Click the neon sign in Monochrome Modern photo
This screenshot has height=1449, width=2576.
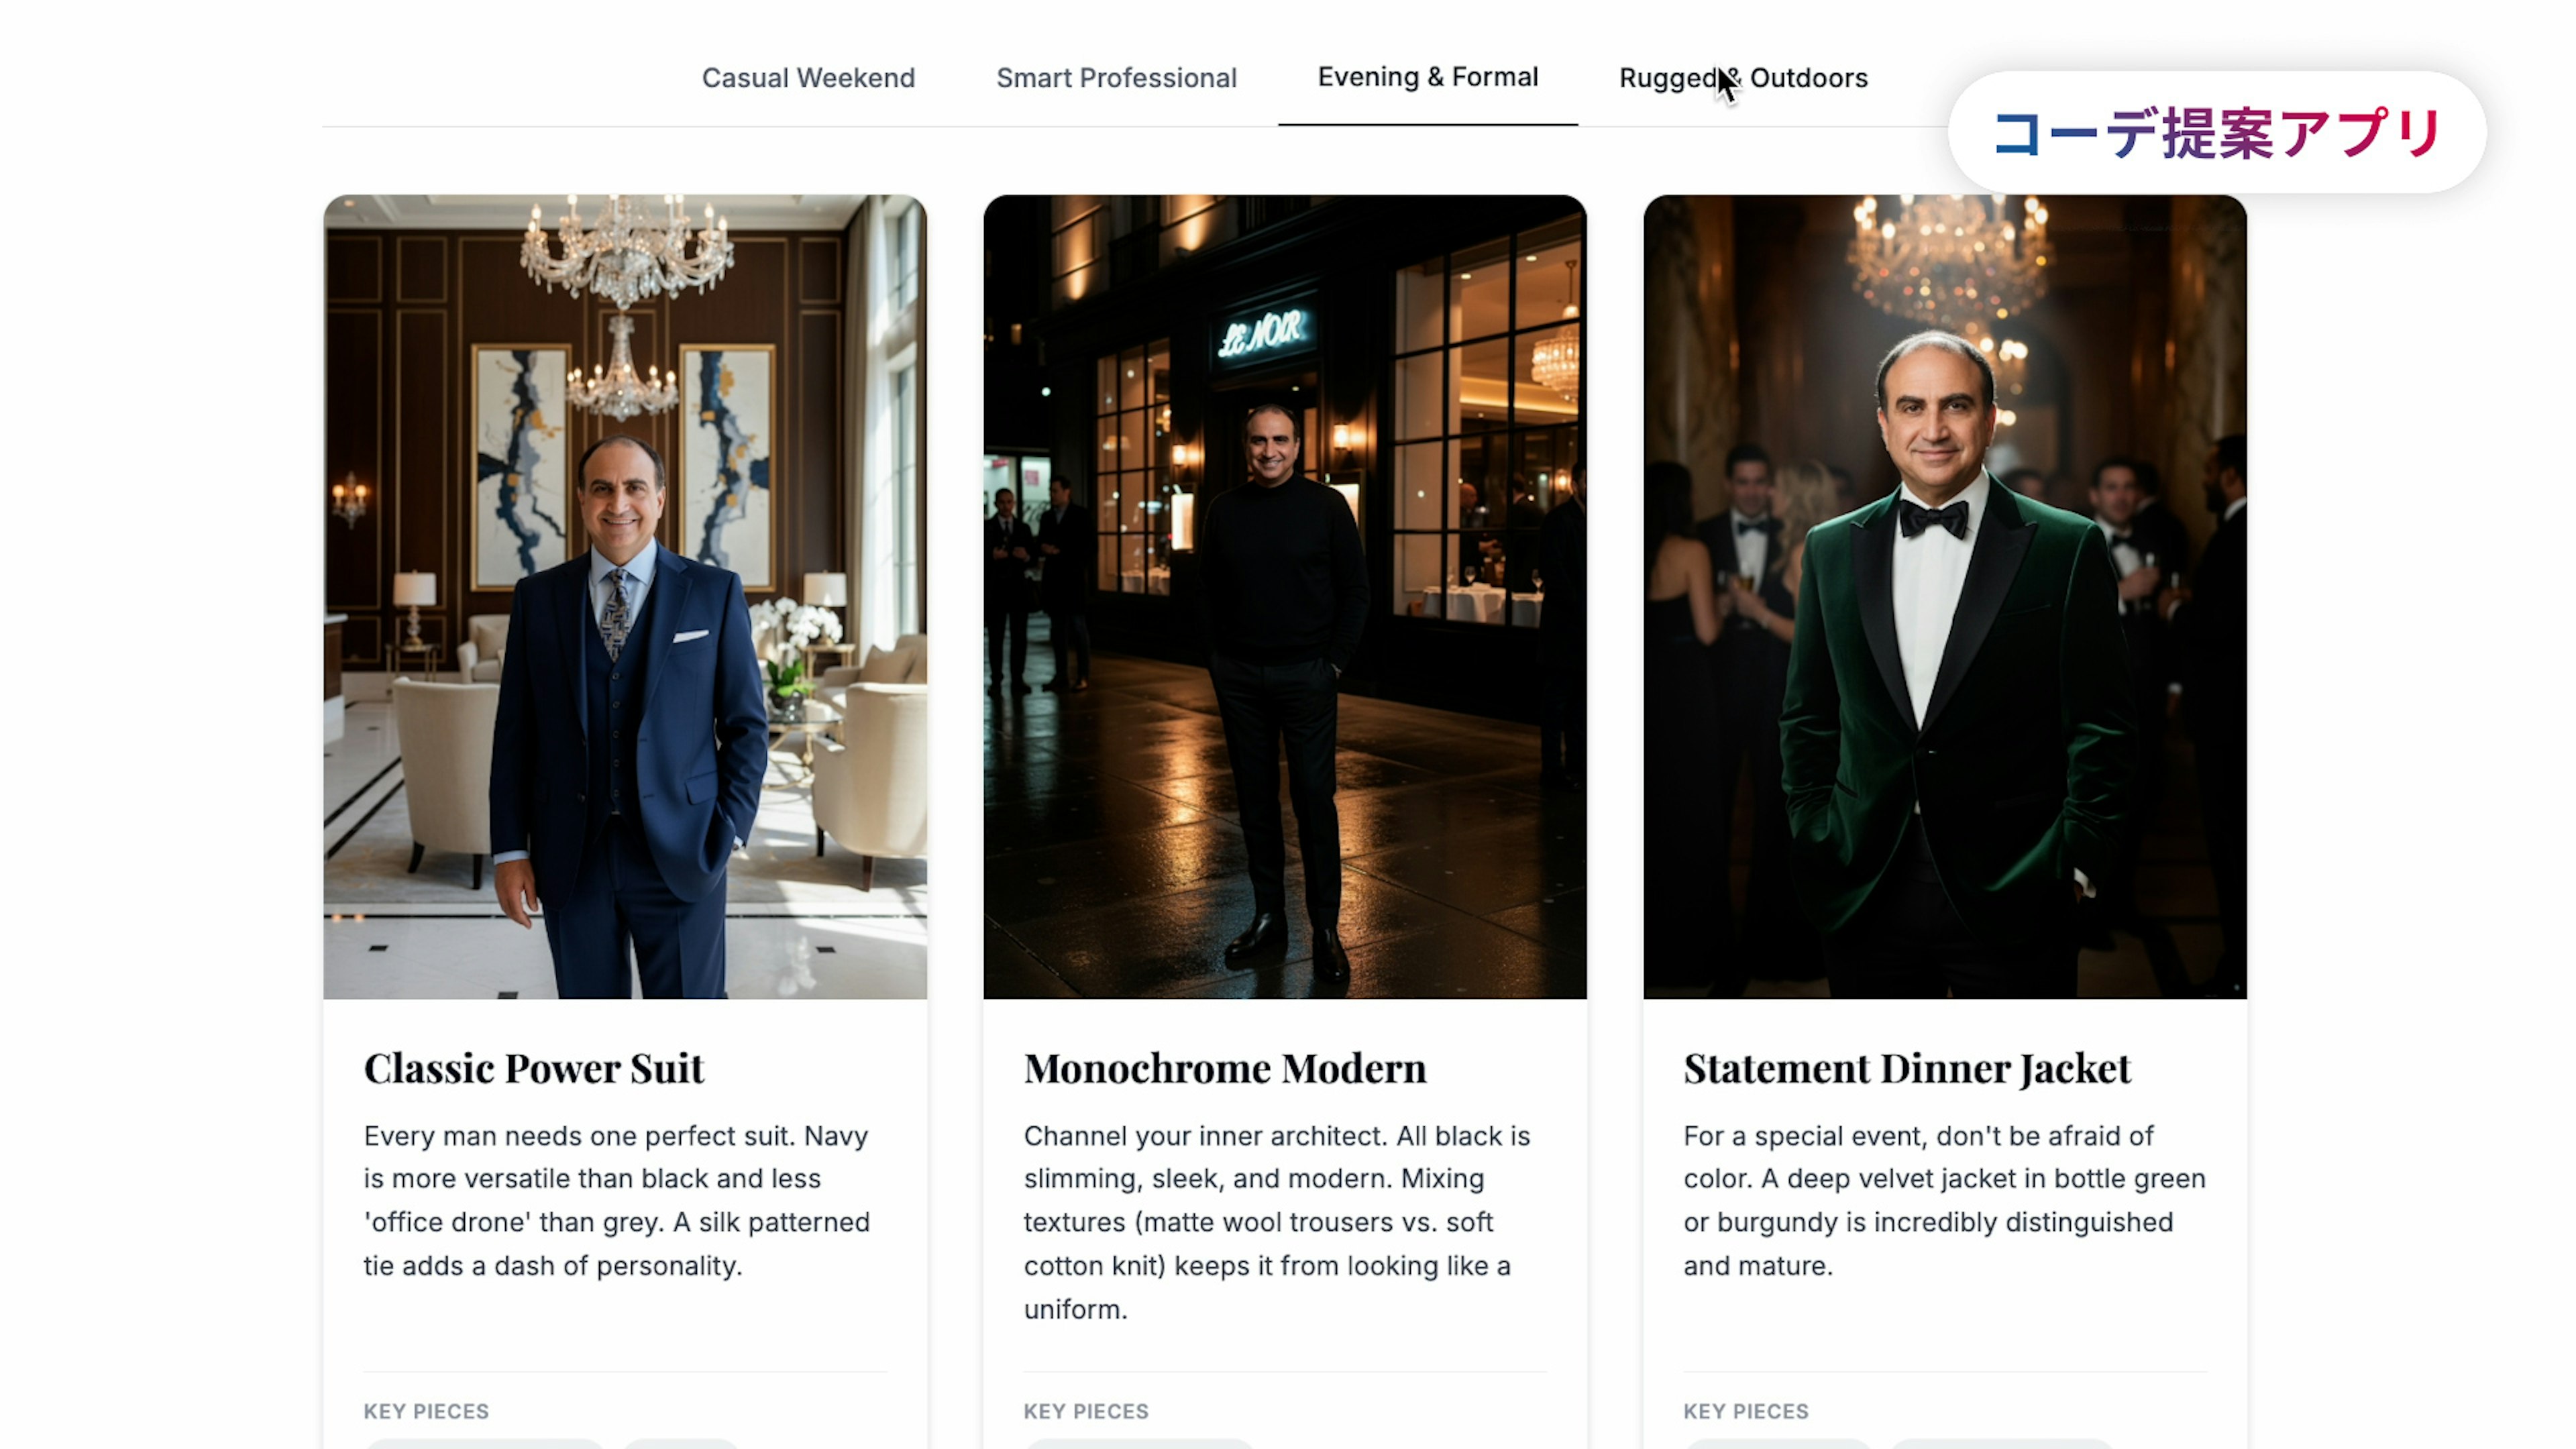(x=1262, y=333)
